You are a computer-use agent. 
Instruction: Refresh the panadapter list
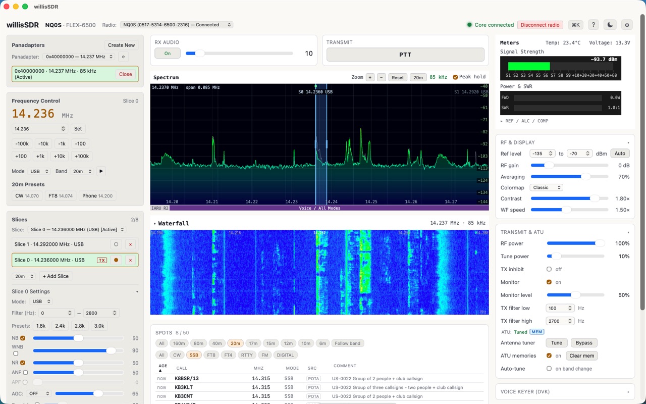tap(123, 57)
